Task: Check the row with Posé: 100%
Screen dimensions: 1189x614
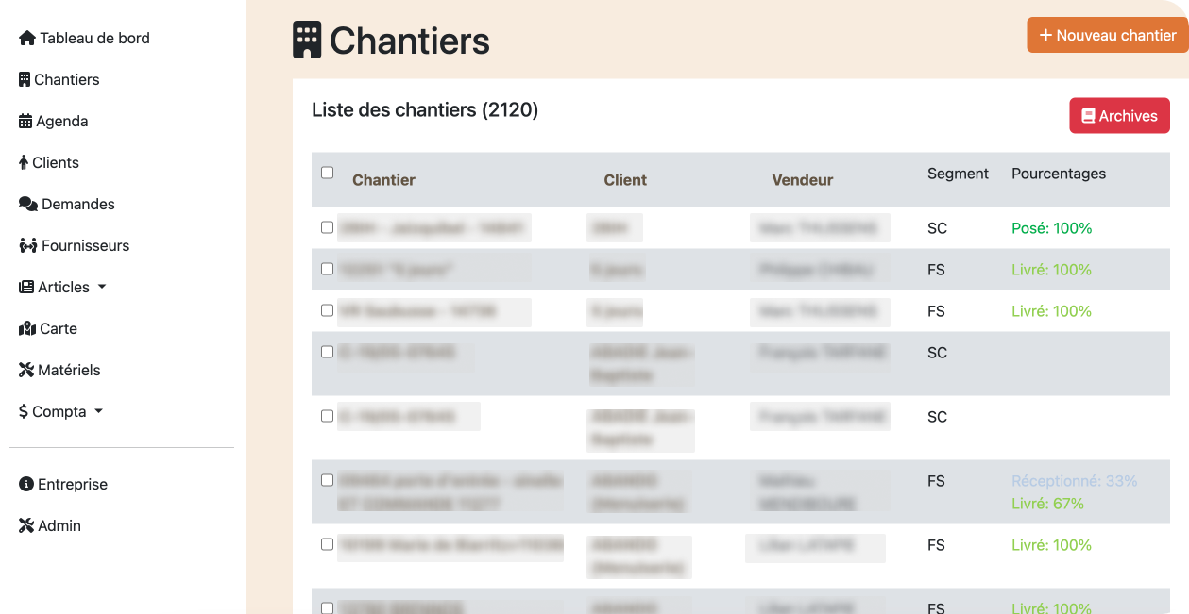Action: 328,227
